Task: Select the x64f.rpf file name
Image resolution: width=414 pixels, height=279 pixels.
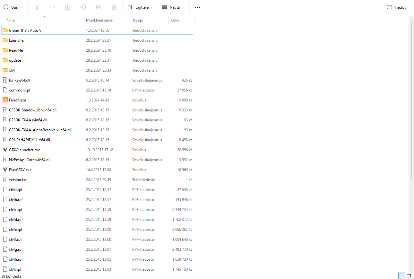Action: click(15, 240)
